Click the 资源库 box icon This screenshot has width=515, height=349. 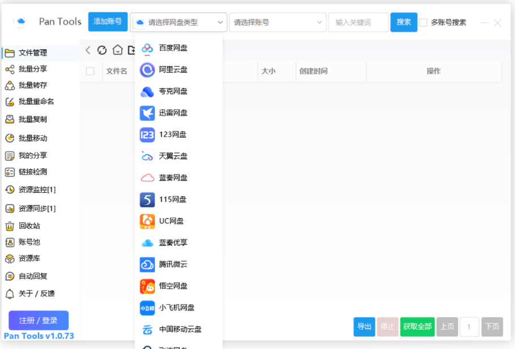coord(10,259)
